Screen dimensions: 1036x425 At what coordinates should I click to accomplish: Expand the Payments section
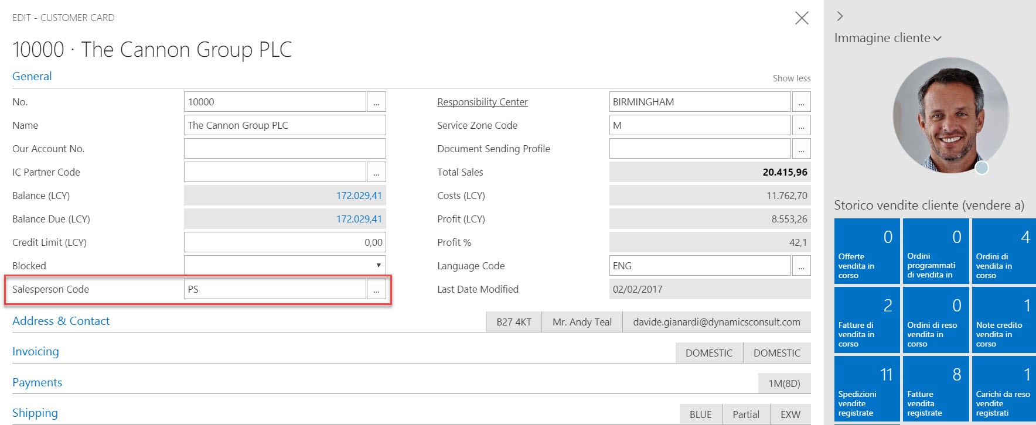coord(37,382)
